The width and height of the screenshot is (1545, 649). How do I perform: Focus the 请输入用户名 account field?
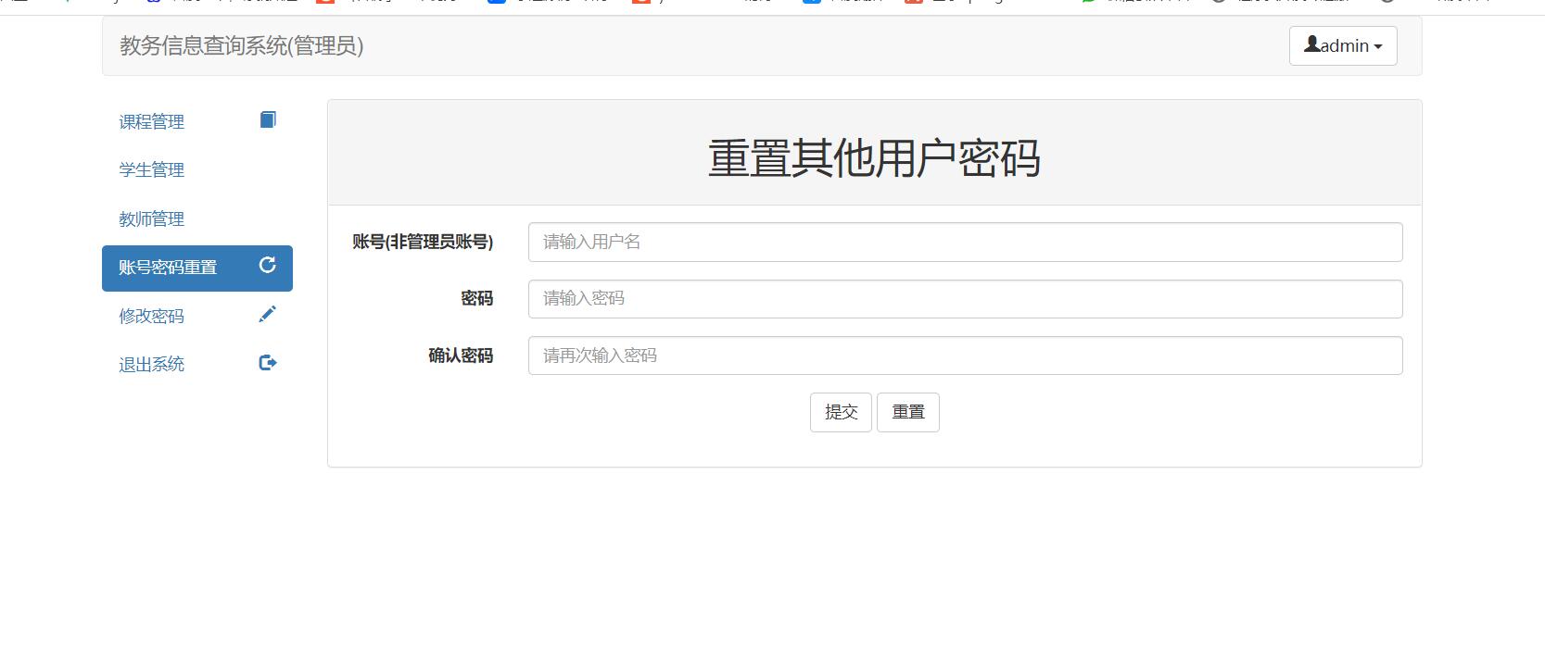965,242
